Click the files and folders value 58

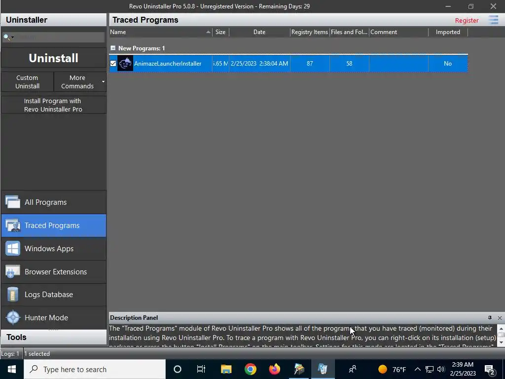click(349, 64)
